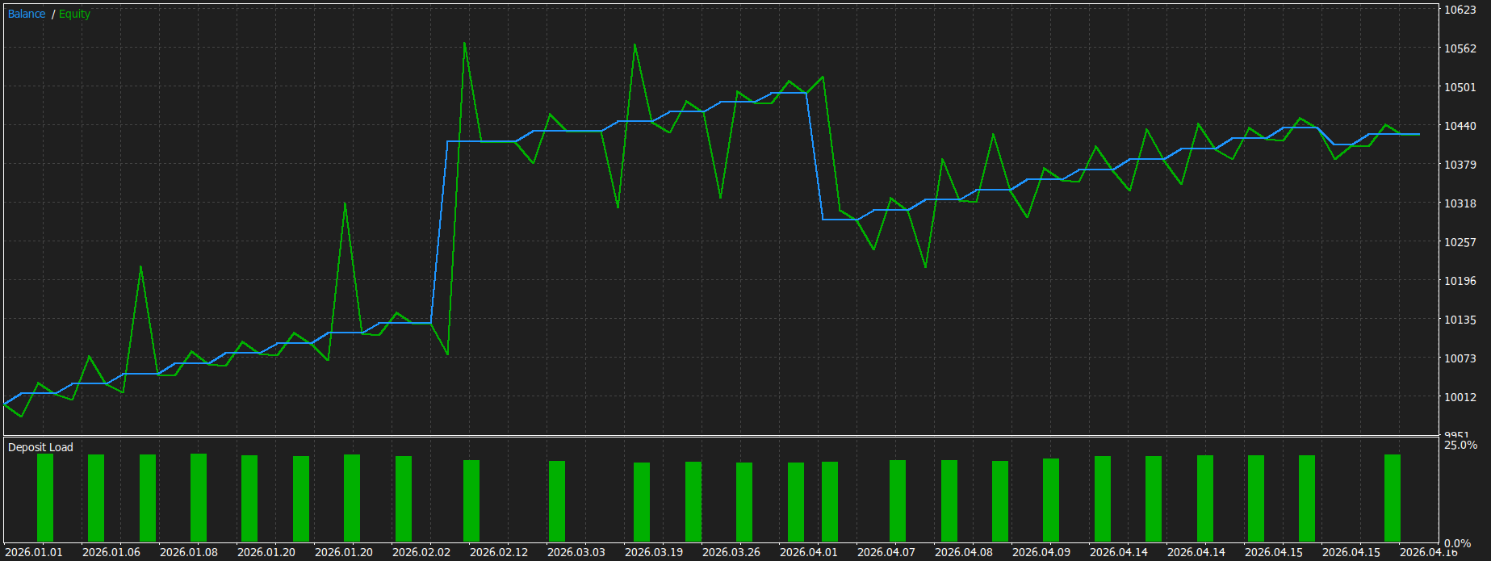
Task: Click the 2026.01.08 date label
Action: pyautogui.click(x=189, y=552)
